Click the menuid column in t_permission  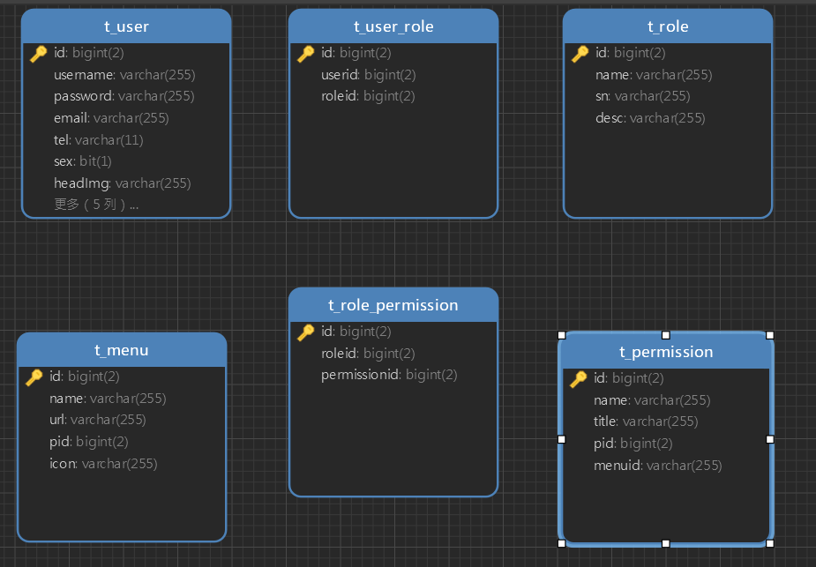657,465
